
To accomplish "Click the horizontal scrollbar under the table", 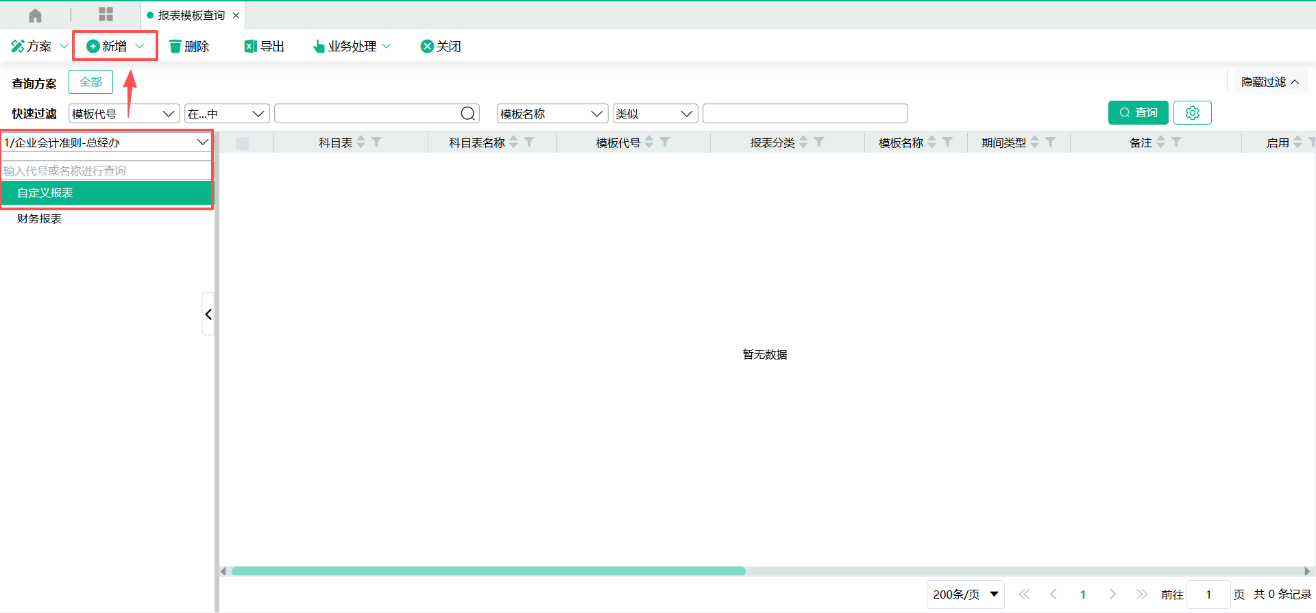I will [x=488, y=571].
